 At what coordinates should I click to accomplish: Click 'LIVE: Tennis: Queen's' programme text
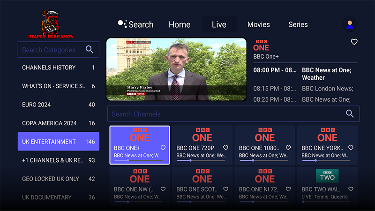[324, 197]
